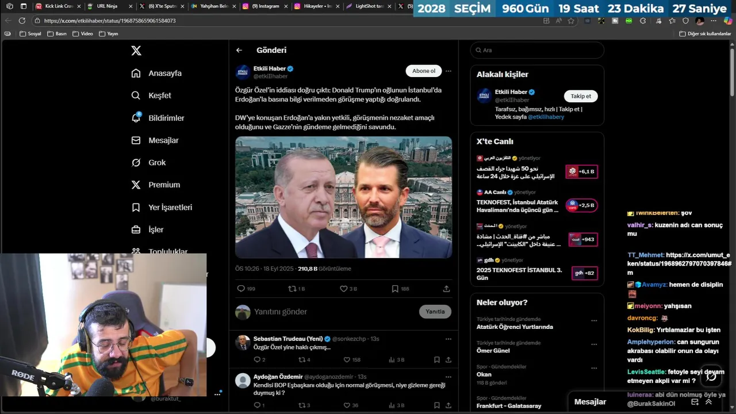Repost Aydoğan Özdemir's reply
The height and width of the screenshot is (414, 736).
coord(304,405)
